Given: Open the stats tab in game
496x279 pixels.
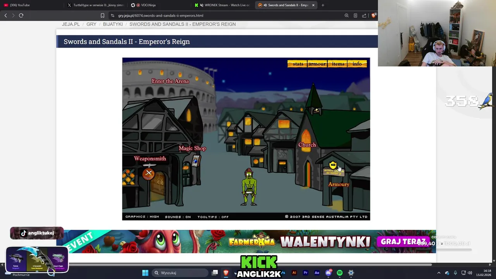Looking at the screenshot, I should tap(298, 64).
